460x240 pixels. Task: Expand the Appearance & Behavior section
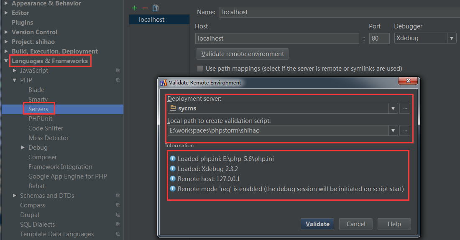pyautogui.click(x=6, y=3)
